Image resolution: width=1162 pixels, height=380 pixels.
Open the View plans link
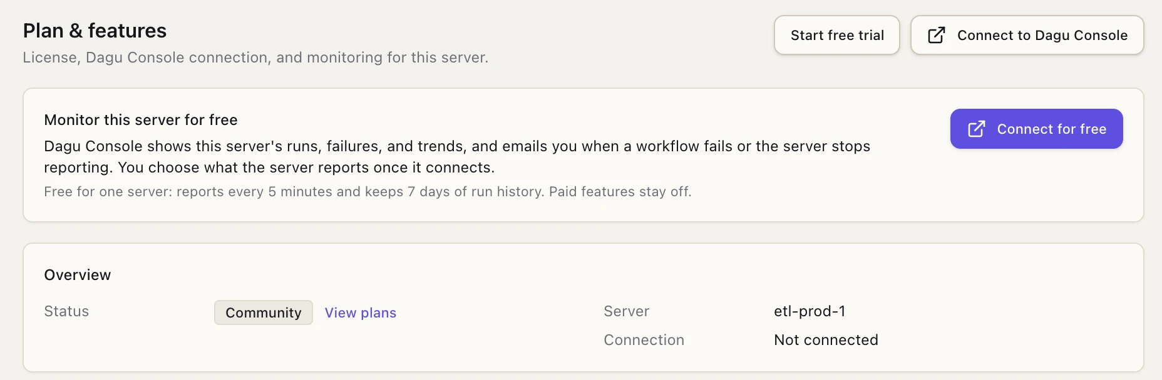(361, 312)
